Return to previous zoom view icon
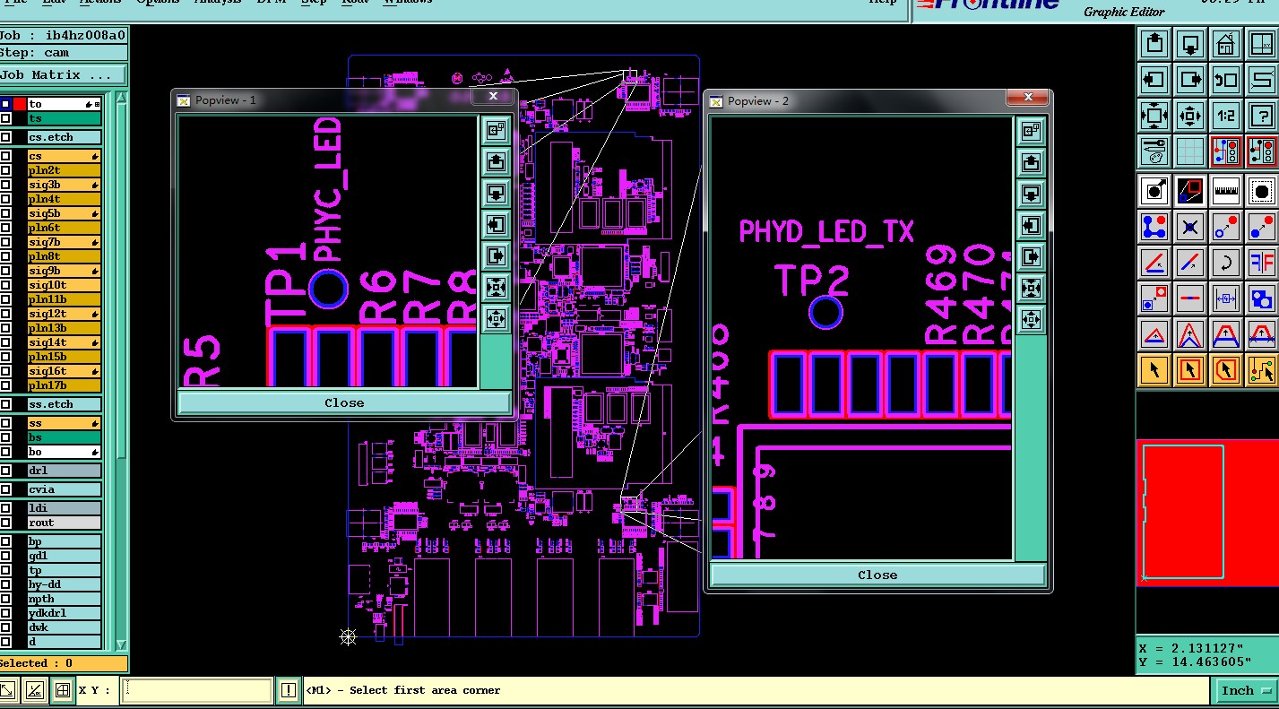Image resolution: width=1279 pixels, height=709 pixels. [x=1225, y=80]
